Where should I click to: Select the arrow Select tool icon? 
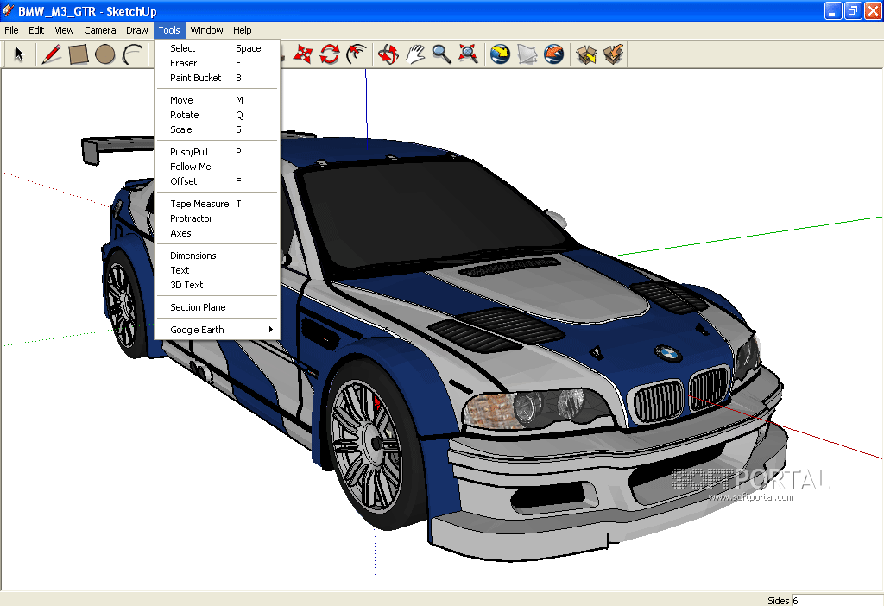pyautogui.click(x=20, y=54)
